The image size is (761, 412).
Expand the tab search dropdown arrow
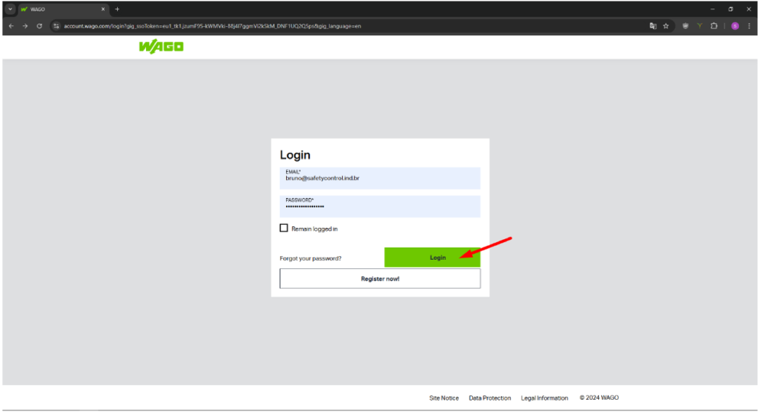click(x=11, y=9)
